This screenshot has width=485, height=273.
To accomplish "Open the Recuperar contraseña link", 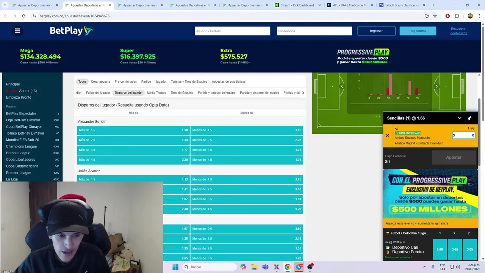I will click(458, 31).
